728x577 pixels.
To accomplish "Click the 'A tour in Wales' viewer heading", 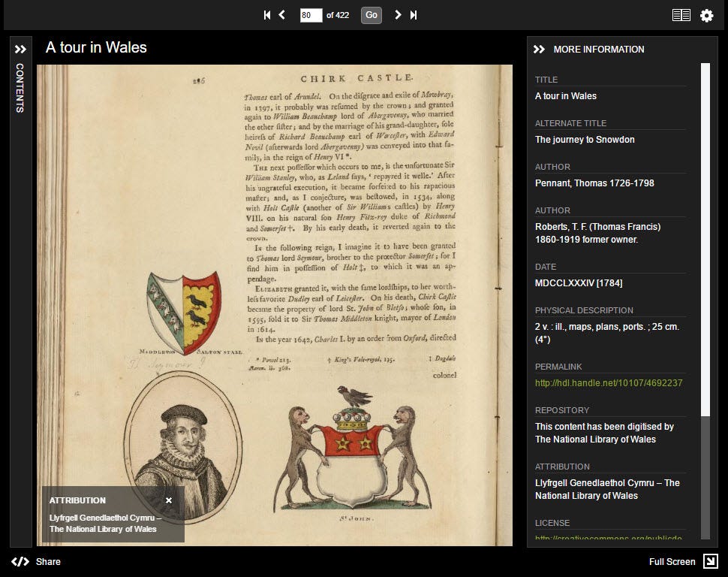I will (x=96, y=47).
